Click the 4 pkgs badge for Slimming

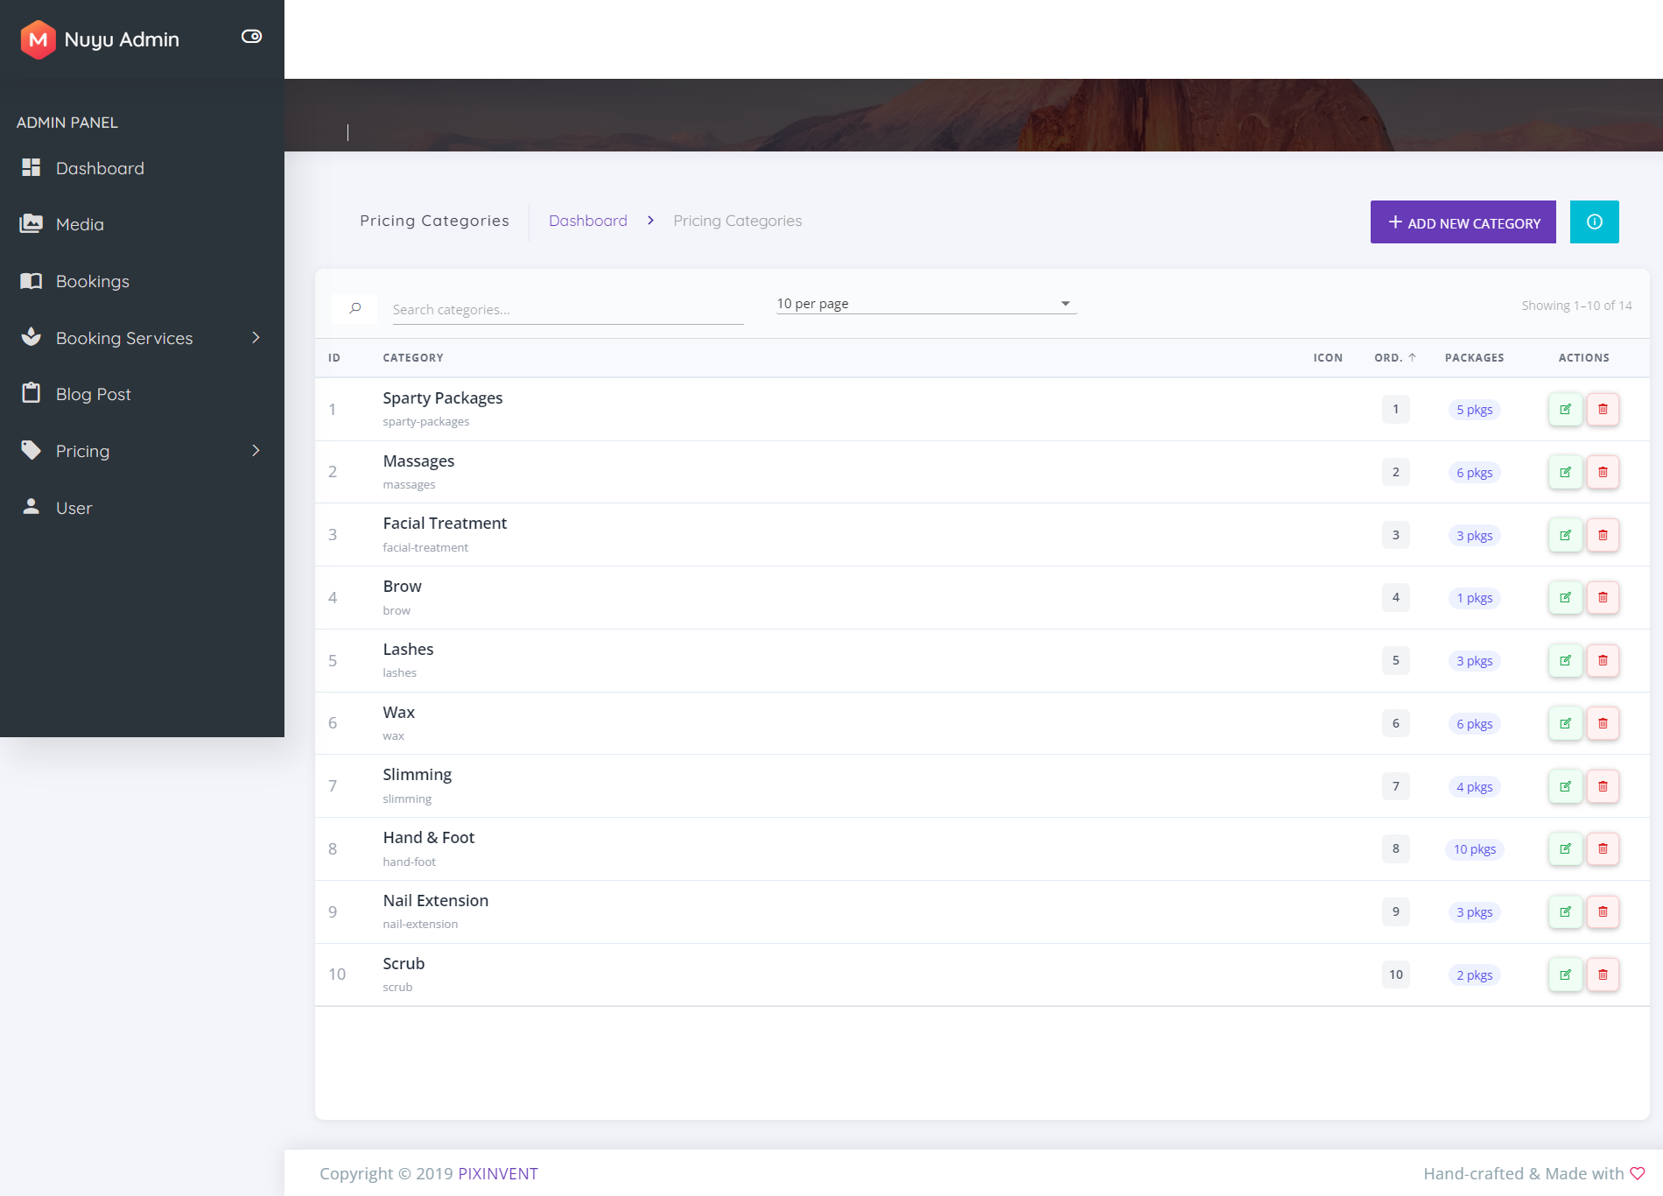coord(1475,787)
